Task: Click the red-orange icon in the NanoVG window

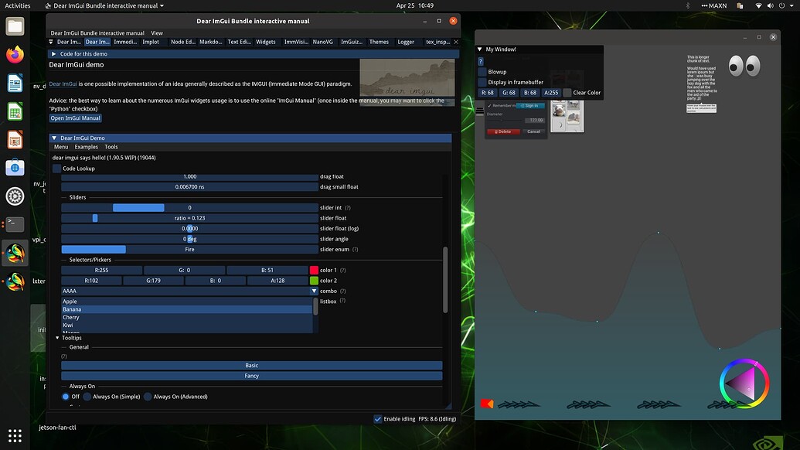Action: (487, 404)
